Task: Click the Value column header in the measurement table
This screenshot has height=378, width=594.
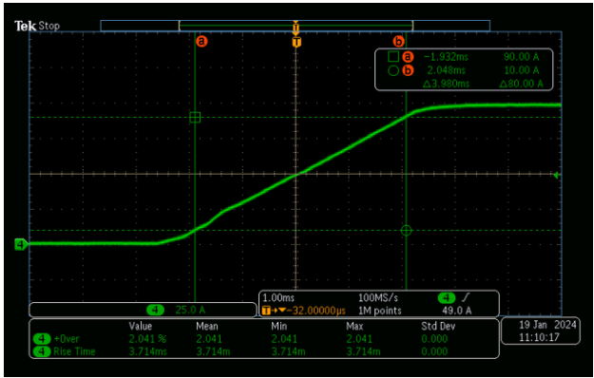Action: tap(141, 326)
